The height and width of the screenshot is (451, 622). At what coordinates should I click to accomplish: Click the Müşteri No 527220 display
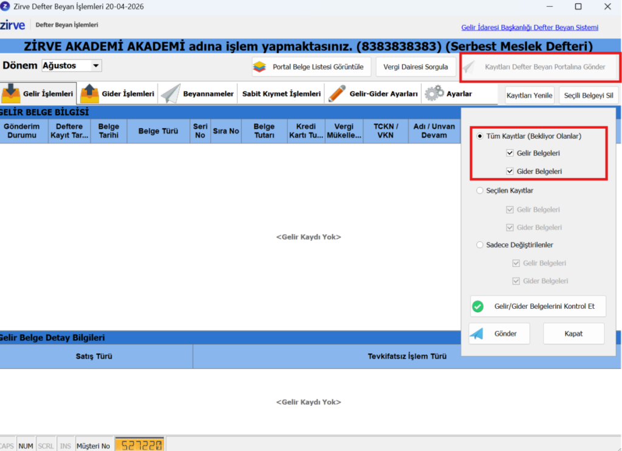(140, 446)
